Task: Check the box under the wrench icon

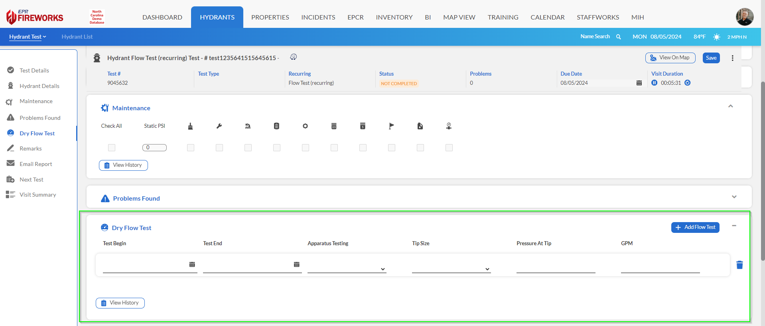Action: click(219, 148)
